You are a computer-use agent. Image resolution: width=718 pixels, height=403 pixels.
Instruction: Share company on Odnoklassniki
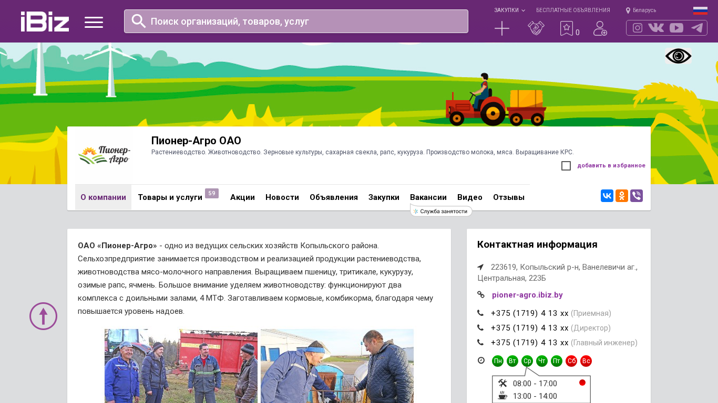click(x=622, y=196)
